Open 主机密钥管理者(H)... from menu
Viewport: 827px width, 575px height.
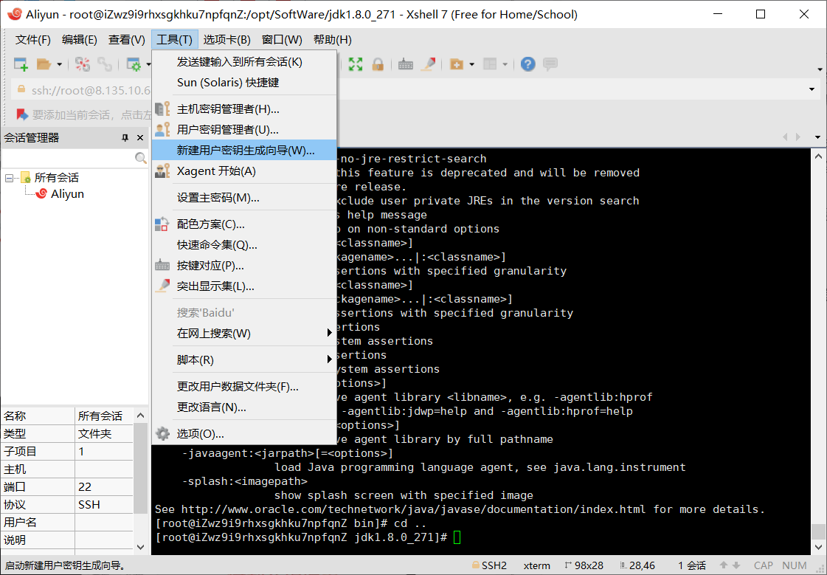click(244, 109)
